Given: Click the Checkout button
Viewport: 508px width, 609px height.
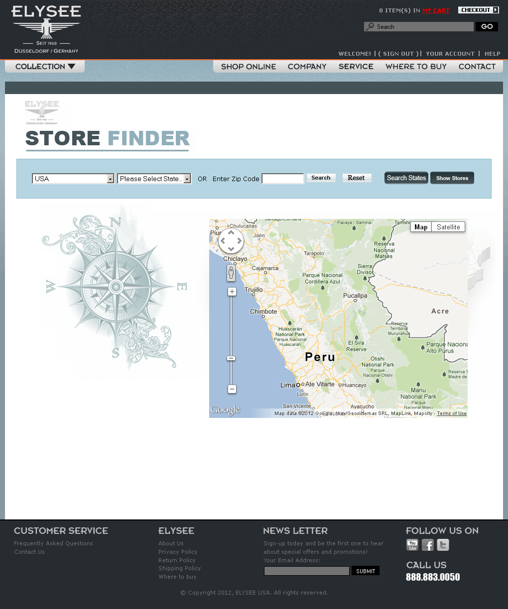Looking at the screenshot, I should tap(479, 10).
